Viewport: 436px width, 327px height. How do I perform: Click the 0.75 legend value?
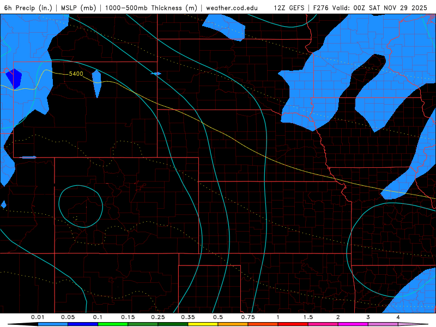[x=248, y=317]
